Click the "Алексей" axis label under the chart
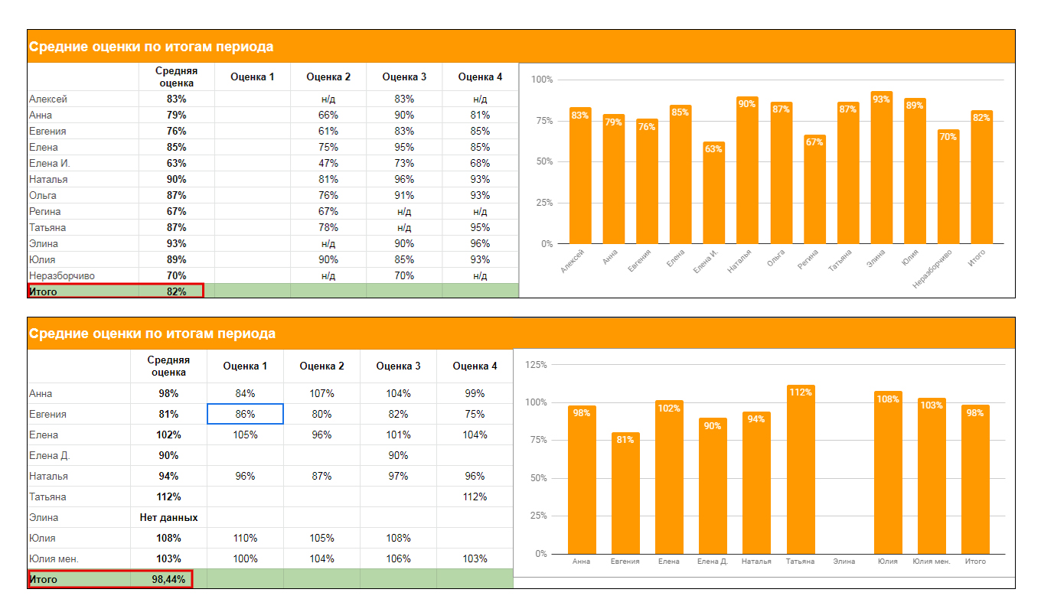1041x612 pixels. click(x=573, y=262)
